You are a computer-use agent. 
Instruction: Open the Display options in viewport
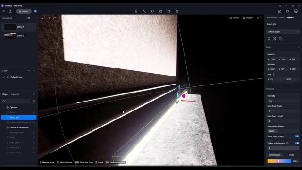coord(248,18)
